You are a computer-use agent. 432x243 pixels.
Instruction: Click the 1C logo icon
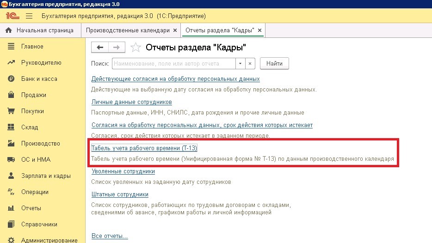(12, 16)
